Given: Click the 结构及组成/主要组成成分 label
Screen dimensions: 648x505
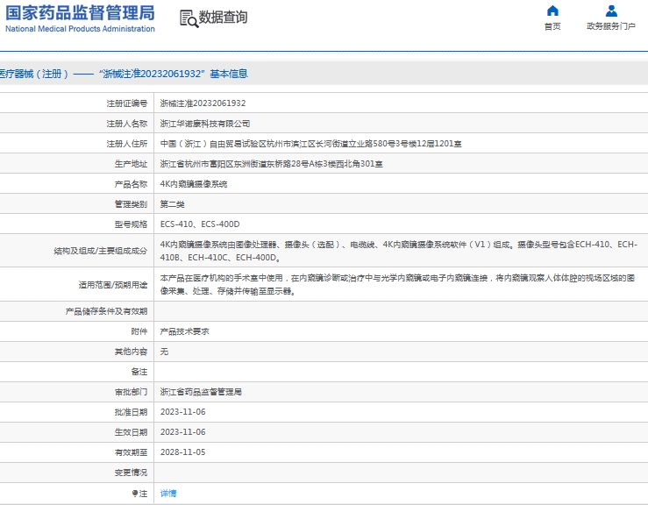Looking at the screenshot, I should coord(101,251).
